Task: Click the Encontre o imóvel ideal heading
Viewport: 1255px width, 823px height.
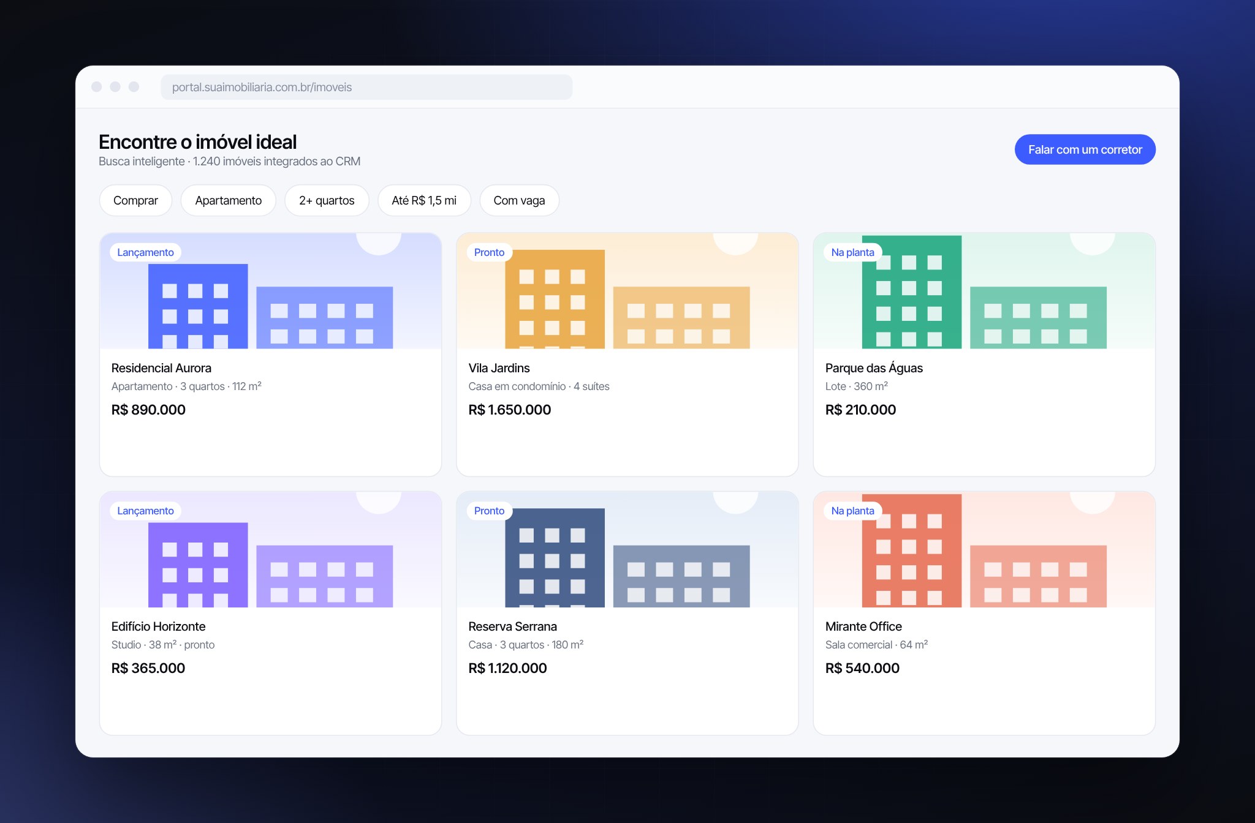Action: click(x=197, y=142)
